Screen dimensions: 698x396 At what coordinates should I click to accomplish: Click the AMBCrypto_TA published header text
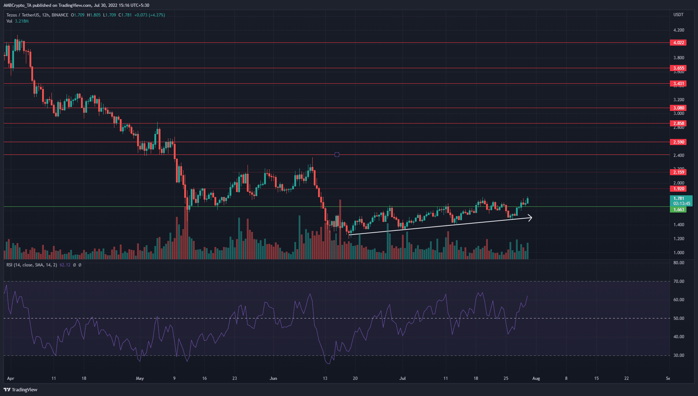pos(76,5)
